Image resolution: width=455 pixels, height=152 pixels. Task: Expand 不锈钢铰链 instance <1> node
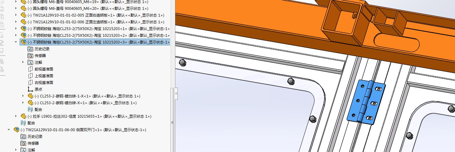pos(16,29)
